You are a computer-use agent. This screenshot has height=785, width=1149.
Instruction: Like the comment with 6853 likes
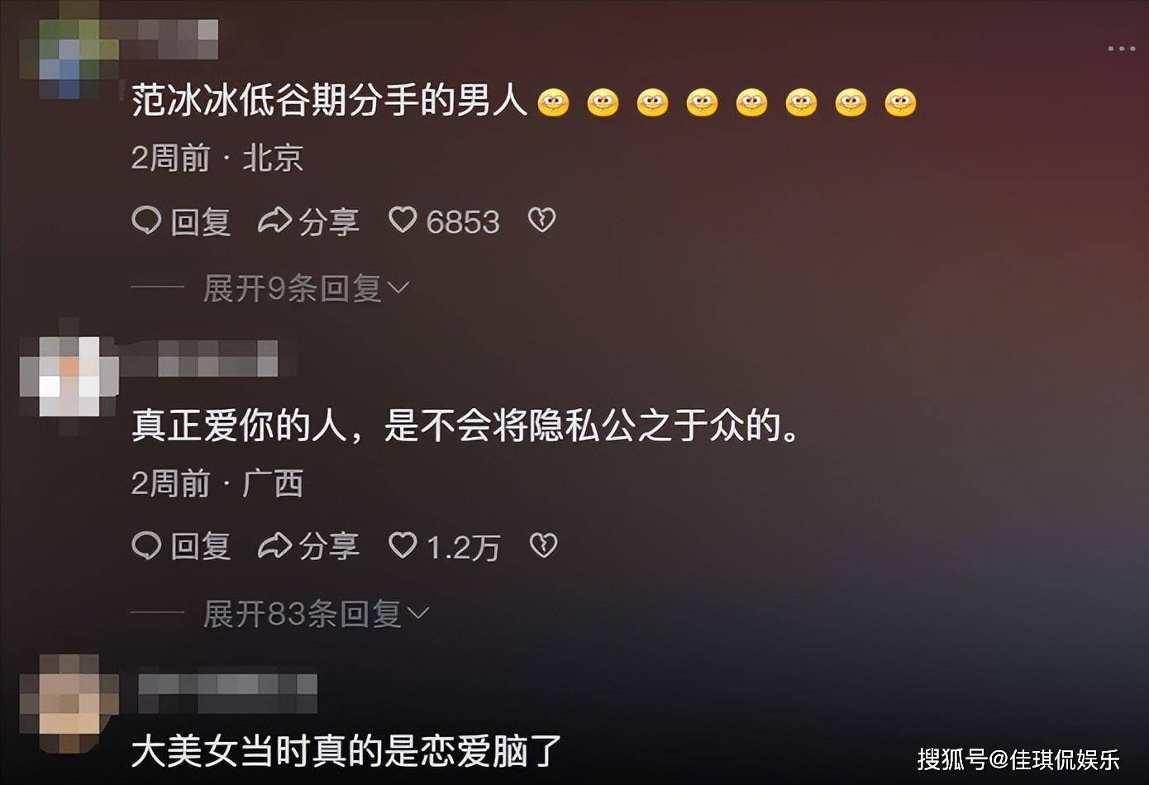[403, 221]
